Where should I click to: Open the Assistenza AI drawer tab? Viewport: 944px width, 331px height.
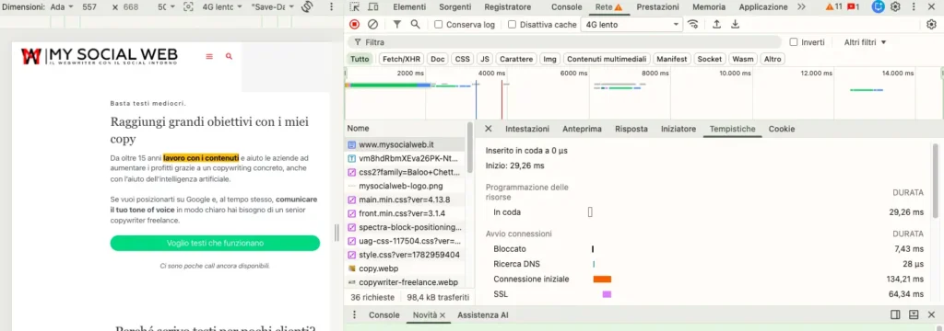pos(483,314)
